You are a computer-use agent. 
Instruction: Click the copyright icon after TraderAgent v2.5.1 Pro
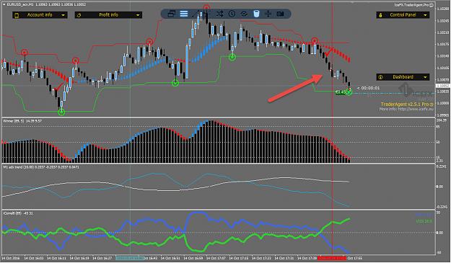[431, 104]
